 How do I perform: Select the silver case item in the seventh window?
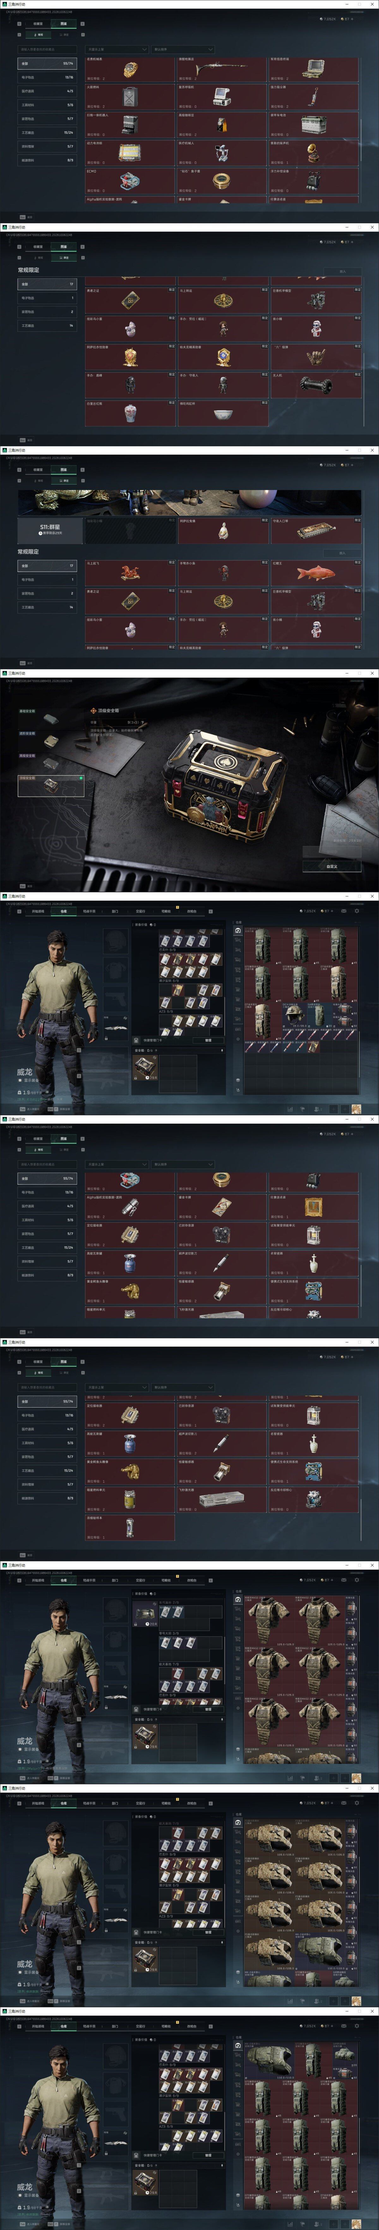click(222, 1499)
